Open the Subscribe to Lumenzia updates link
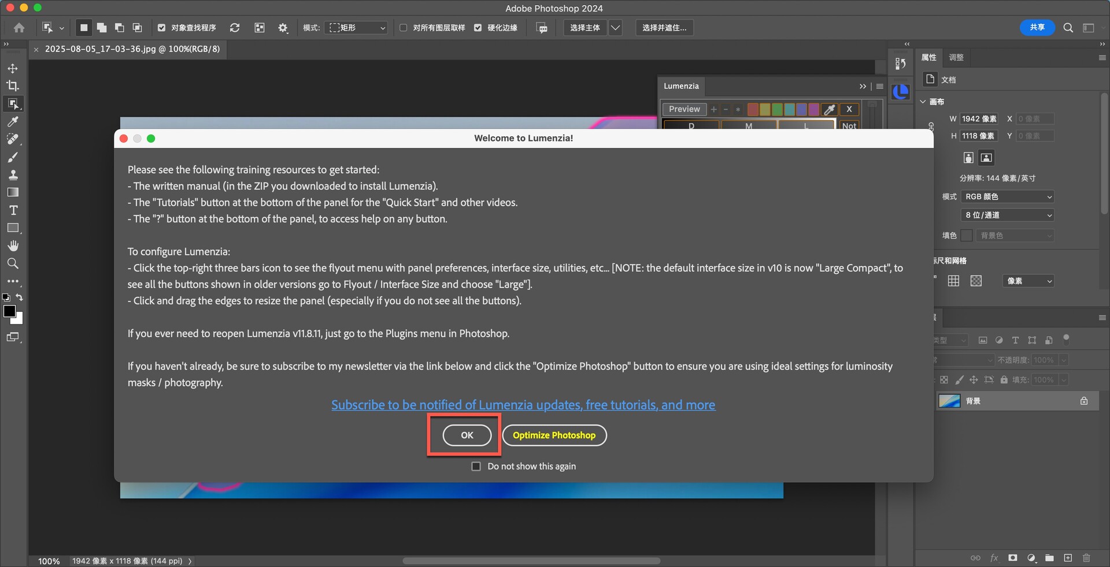Image resolution: width=1110 pixels, height=567 pixels. (x=523, y=405)
